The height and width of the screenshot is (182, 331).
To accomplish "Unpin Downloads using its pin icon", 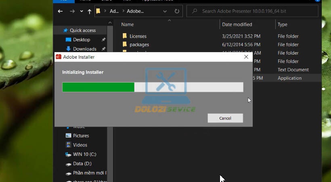I will 103,49.
